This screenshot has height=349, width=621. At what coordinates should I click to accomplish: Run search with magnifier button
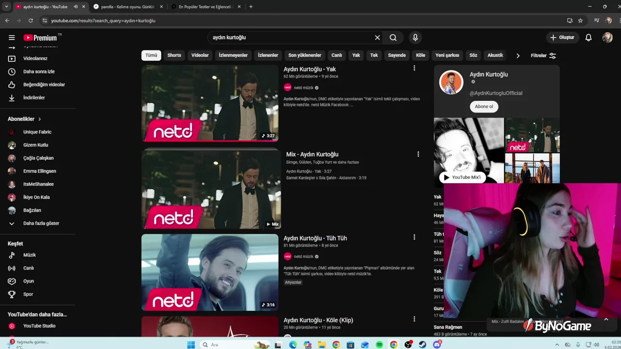(x=393, y=37)
